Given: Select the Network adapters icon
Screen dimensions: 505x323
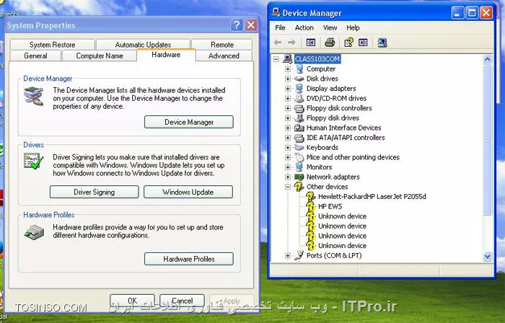Looking at the screenshot, I should click(x=299, y=177).
